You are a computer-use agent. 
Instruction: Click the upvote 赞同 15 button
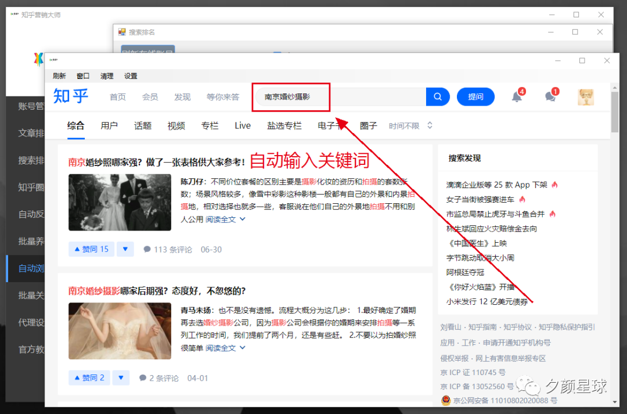(x=92, y=249)
